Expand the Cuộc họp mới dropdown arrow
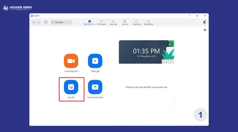Image resolution: width=238 pixels, height=132 pixels. (x=80, y=71)
